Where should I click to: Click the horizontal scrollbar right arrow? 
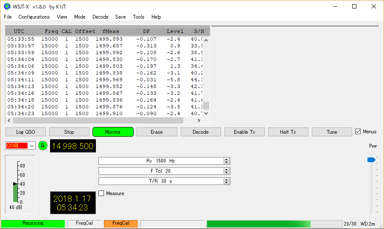(199, 120)
